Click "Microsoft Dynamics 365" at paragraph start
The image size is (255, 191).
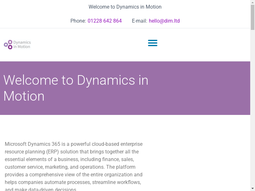pyautogui.click(x=33, y=144)
